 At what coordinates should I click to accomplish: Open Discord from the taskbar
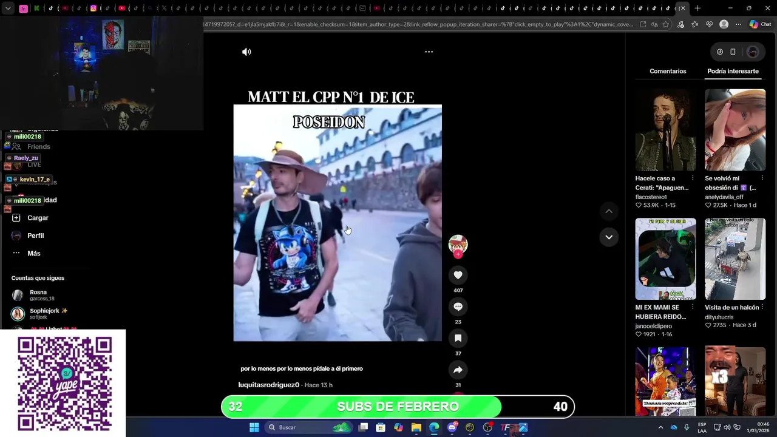(452, 427)
